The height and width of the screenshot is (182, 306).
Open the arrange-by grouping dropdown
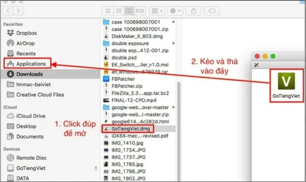157,11
